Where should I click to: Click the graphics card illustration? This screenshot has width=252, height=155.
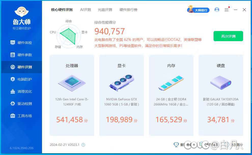(x=122, y=83)
